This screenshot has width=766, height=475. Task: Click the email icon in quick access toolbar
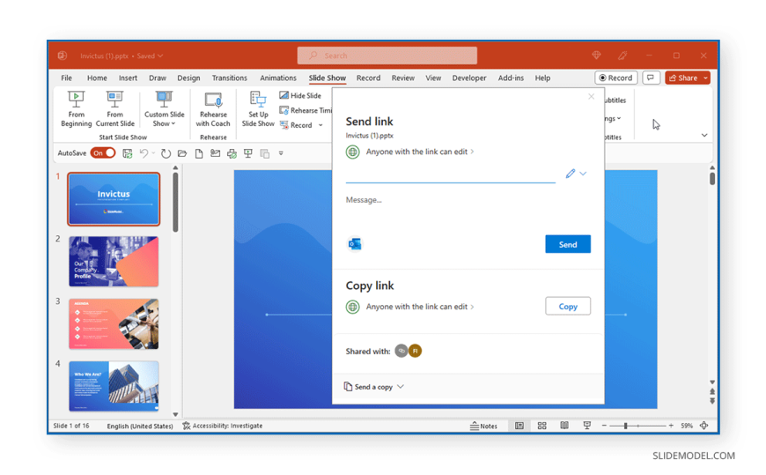click(x=215, y=153)
